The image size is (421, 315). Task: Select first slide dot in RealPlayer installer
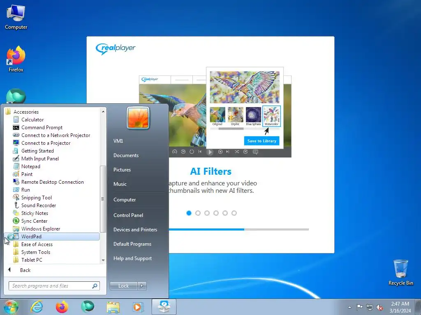[x=189, y=213]
